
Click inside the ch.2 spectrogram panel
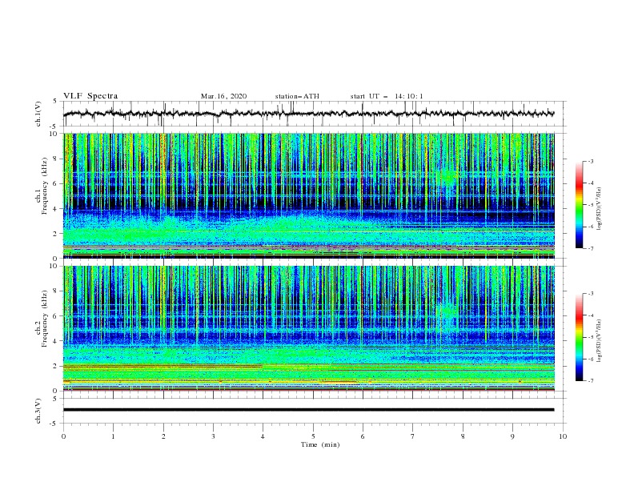pos(308,328)
